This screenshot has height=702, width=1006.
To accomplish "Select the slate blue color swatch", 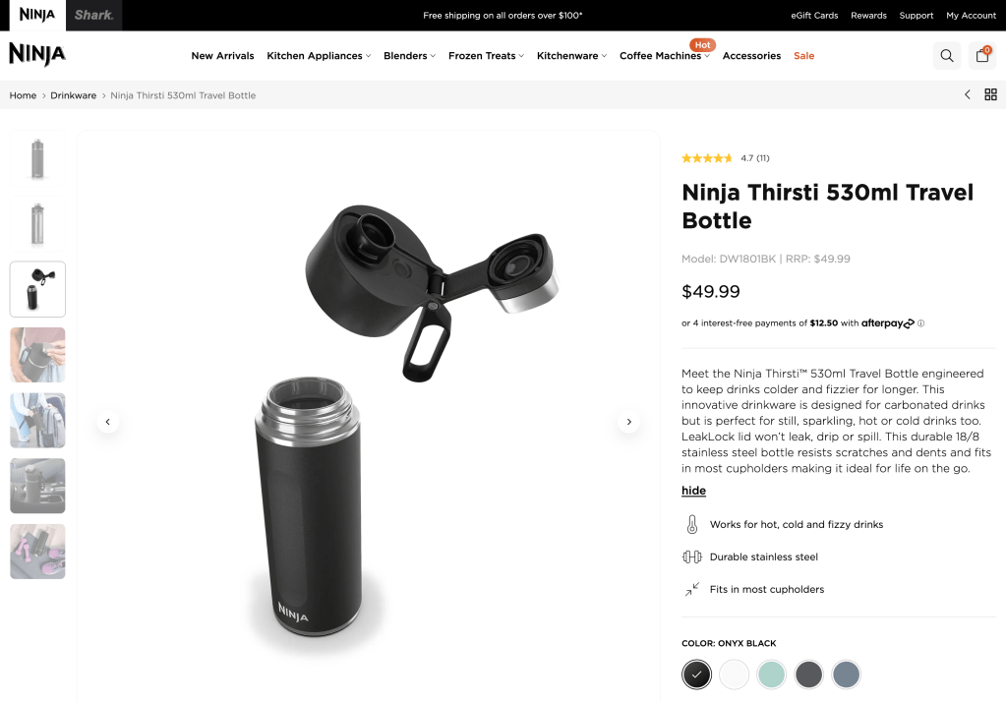I will [x=847, y=674].
